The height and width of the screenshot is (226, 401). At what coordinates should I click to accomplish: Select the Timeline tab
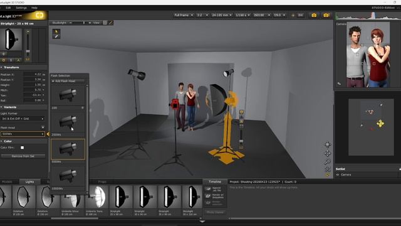tap(215, 181)
